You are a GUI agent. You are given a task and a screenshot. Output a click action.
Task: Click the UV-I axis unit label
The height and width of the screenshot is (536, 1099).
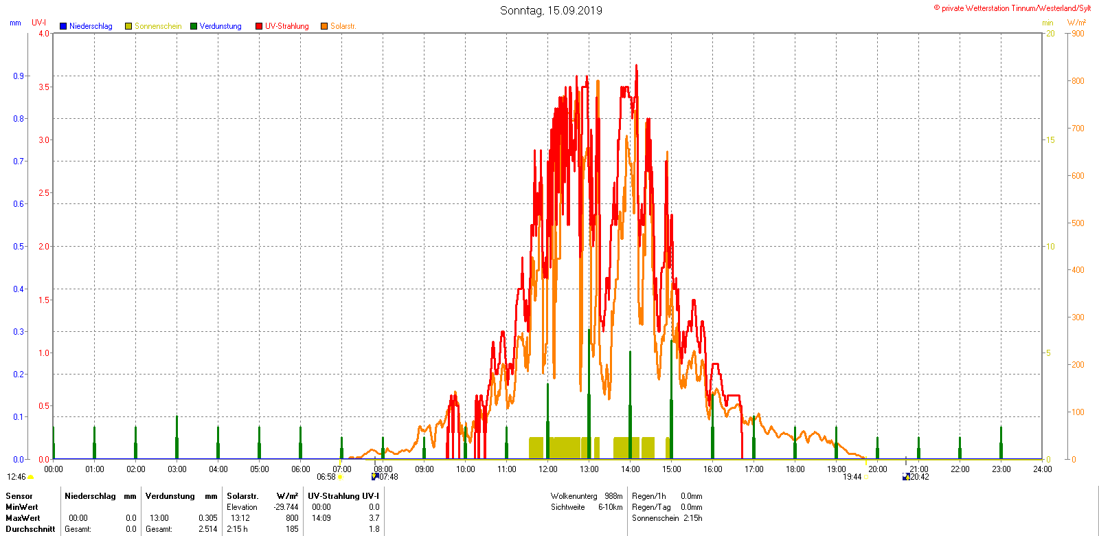(x=39, y=23)
